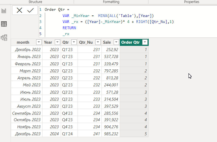
Task: Select Sale value 244,001
Action: 111,85
